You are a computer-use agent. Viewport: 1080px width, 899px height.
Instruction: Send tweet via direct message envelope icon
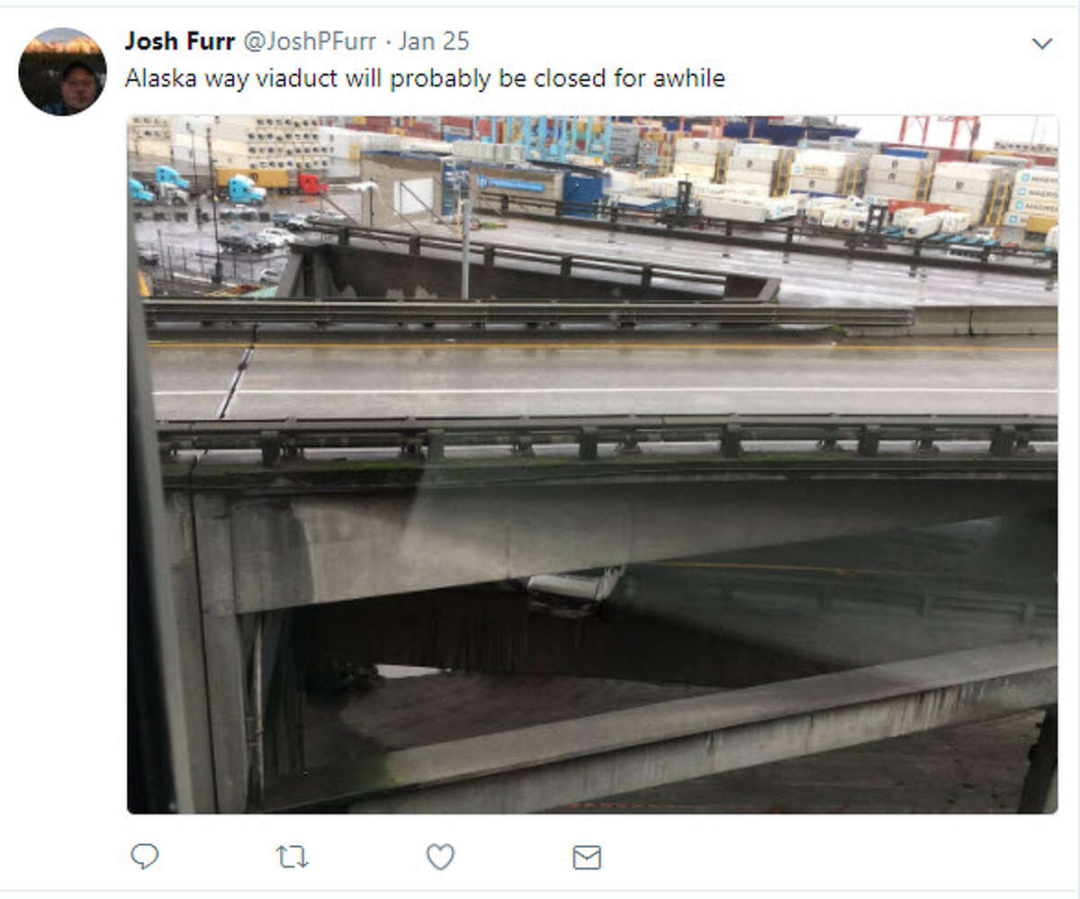587,858
